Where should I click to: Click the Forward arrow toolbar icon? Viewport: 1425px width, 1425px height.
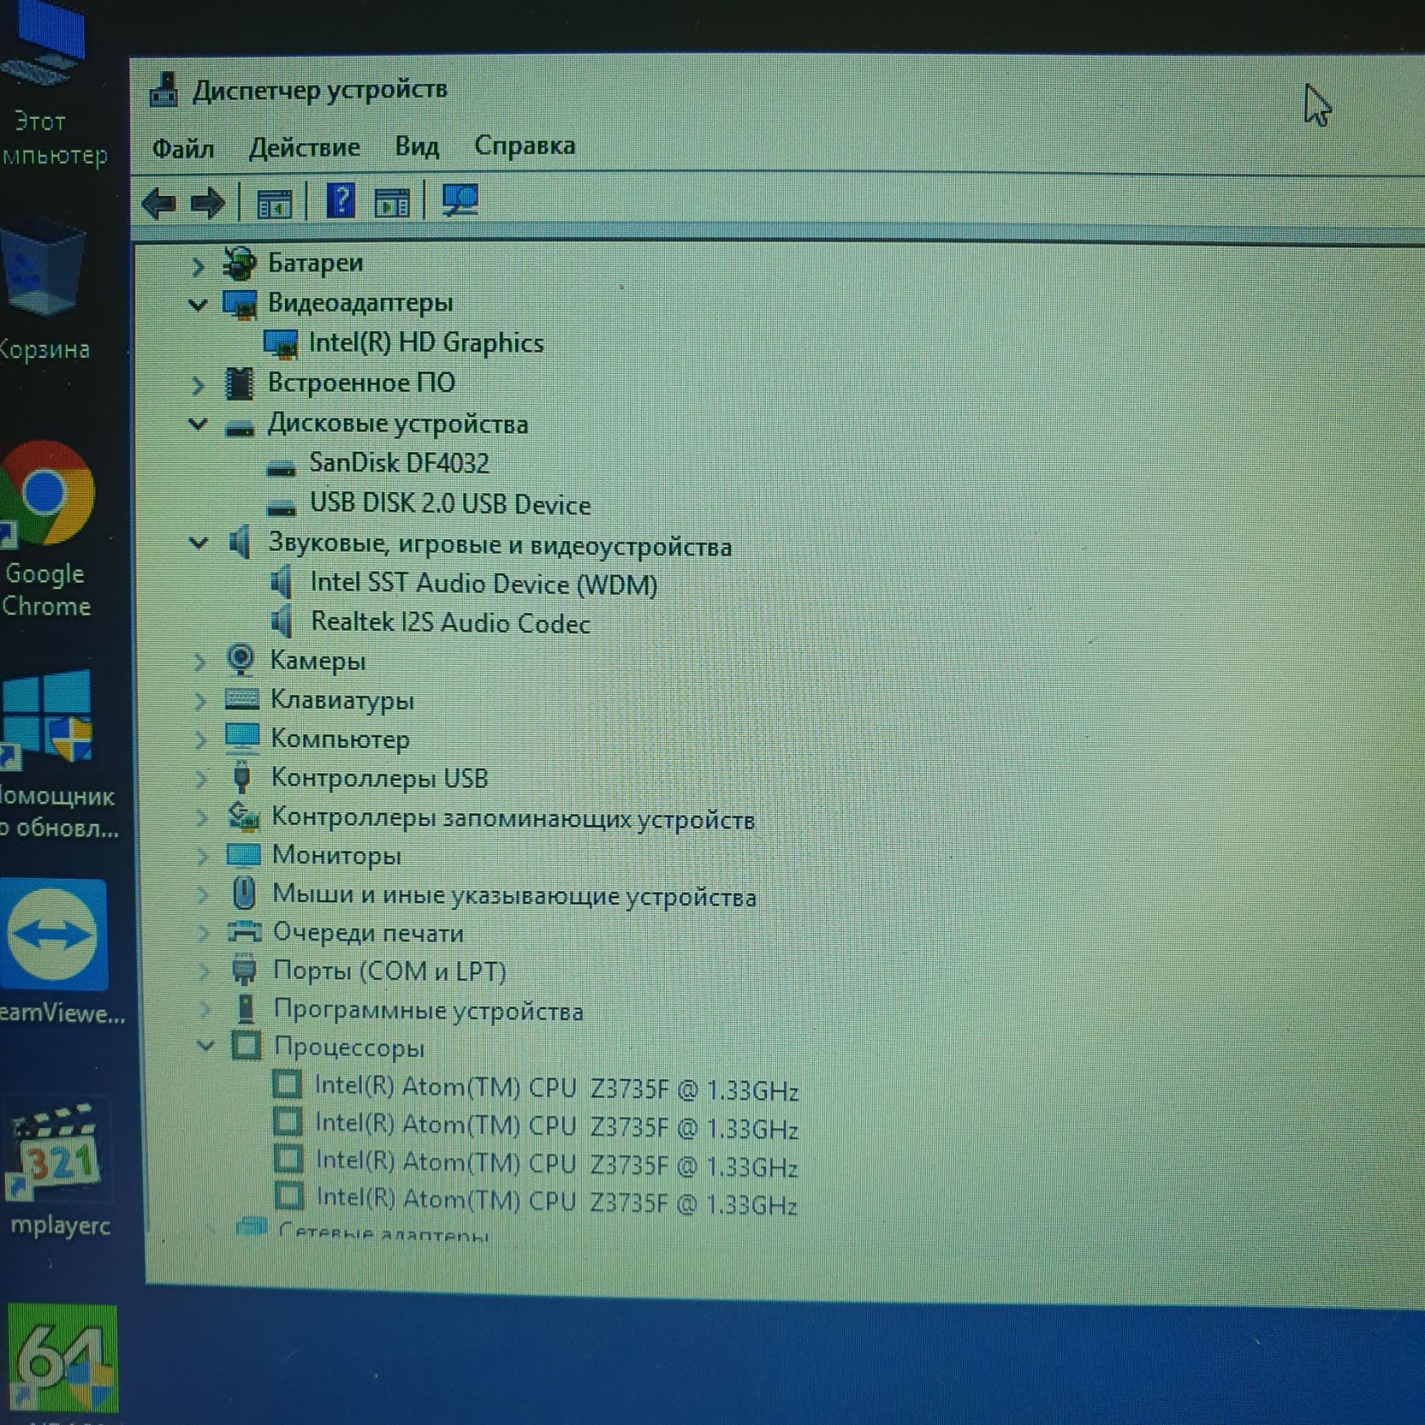click(x=207, y=204)
